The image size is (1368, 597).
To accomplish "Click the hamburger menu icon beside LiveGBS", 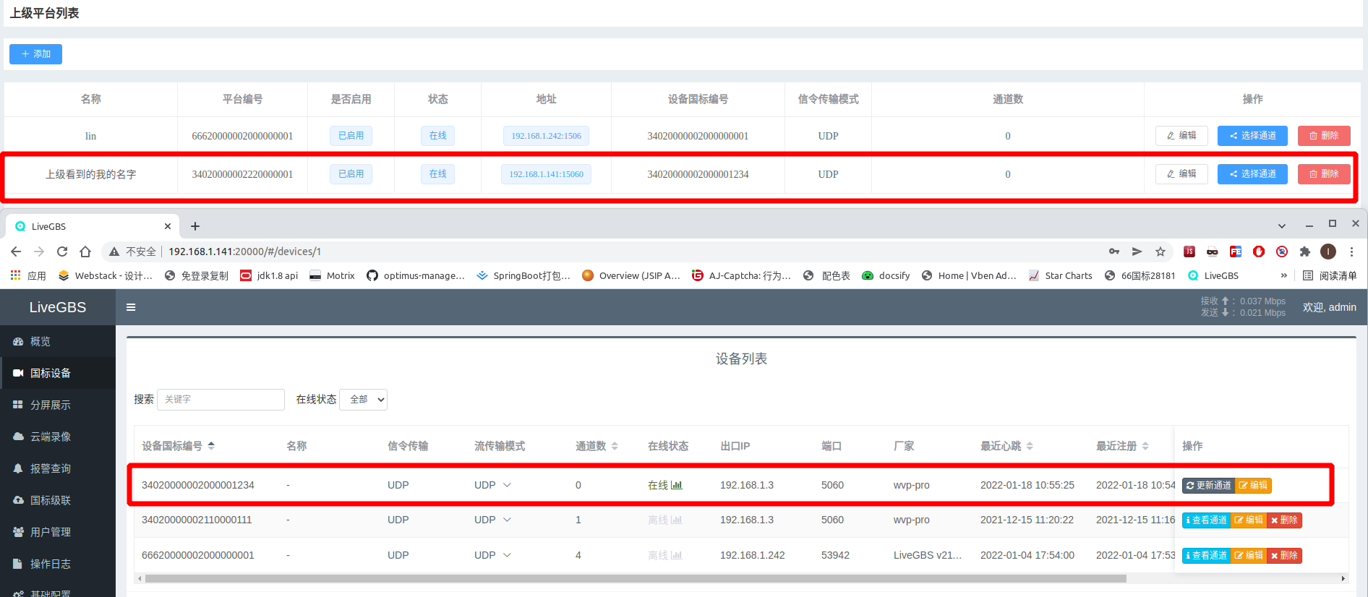I will (x=131, y=307).
